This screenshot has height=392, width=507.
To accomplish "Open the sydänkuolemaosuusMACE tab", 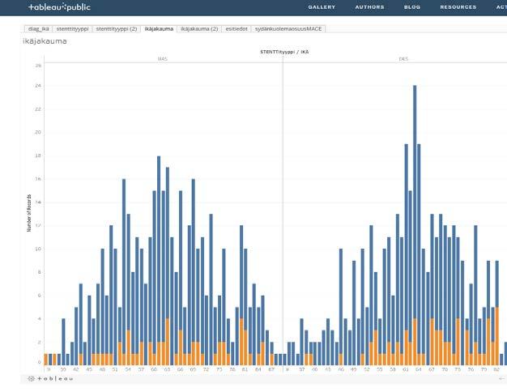I will click(x=288, y=29).
